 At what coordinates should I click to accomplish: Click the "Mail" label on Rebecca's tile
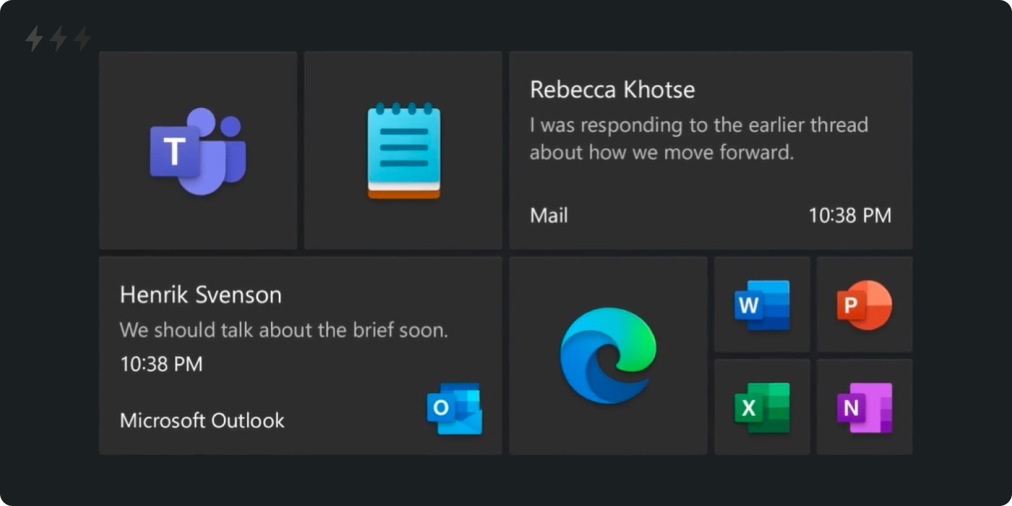point(548,216)
